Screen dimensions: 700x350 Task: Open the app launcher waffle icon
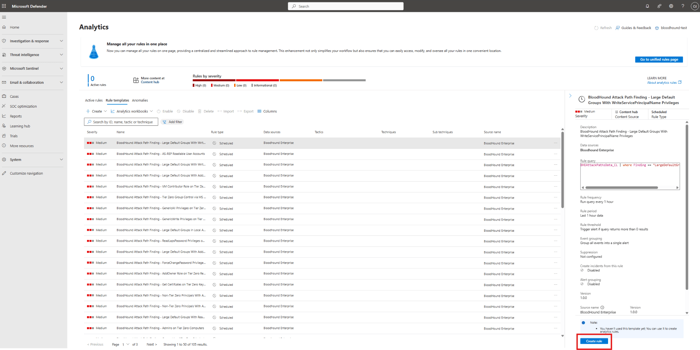pos(4,6)
